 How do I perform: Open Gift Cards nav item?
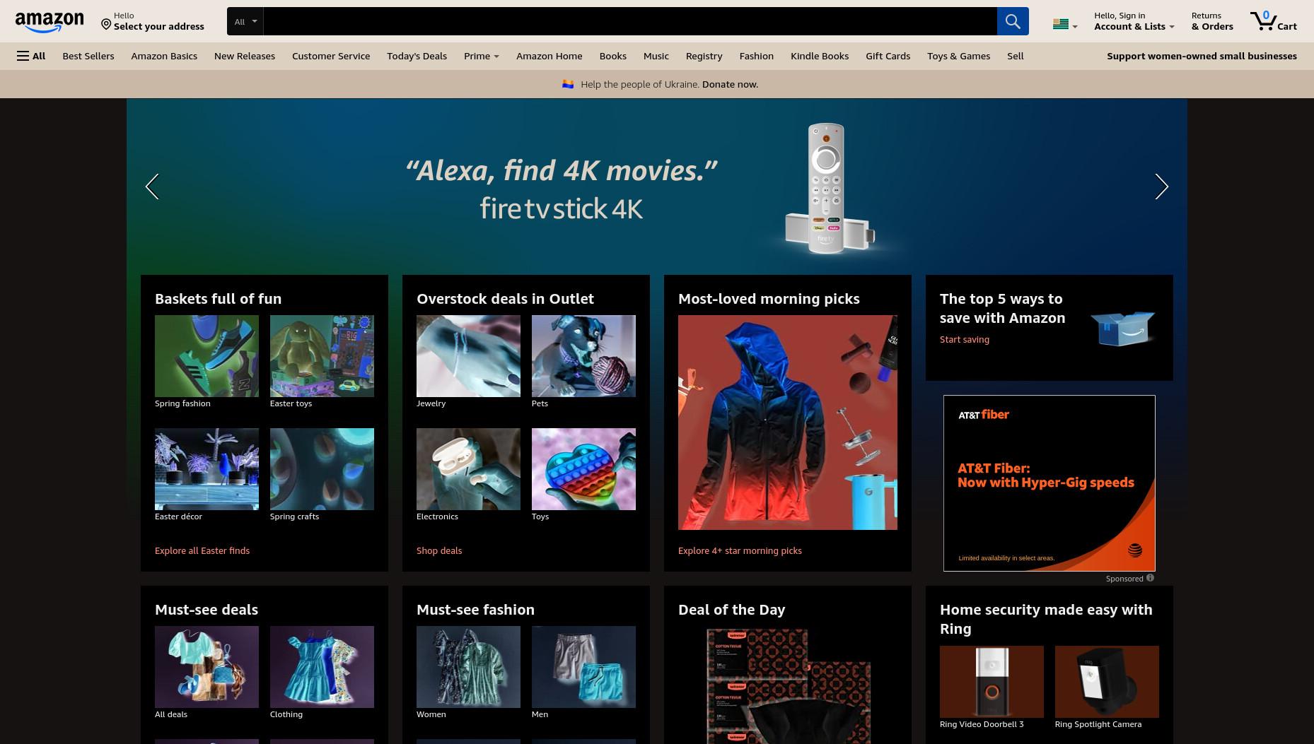point(888,56)
